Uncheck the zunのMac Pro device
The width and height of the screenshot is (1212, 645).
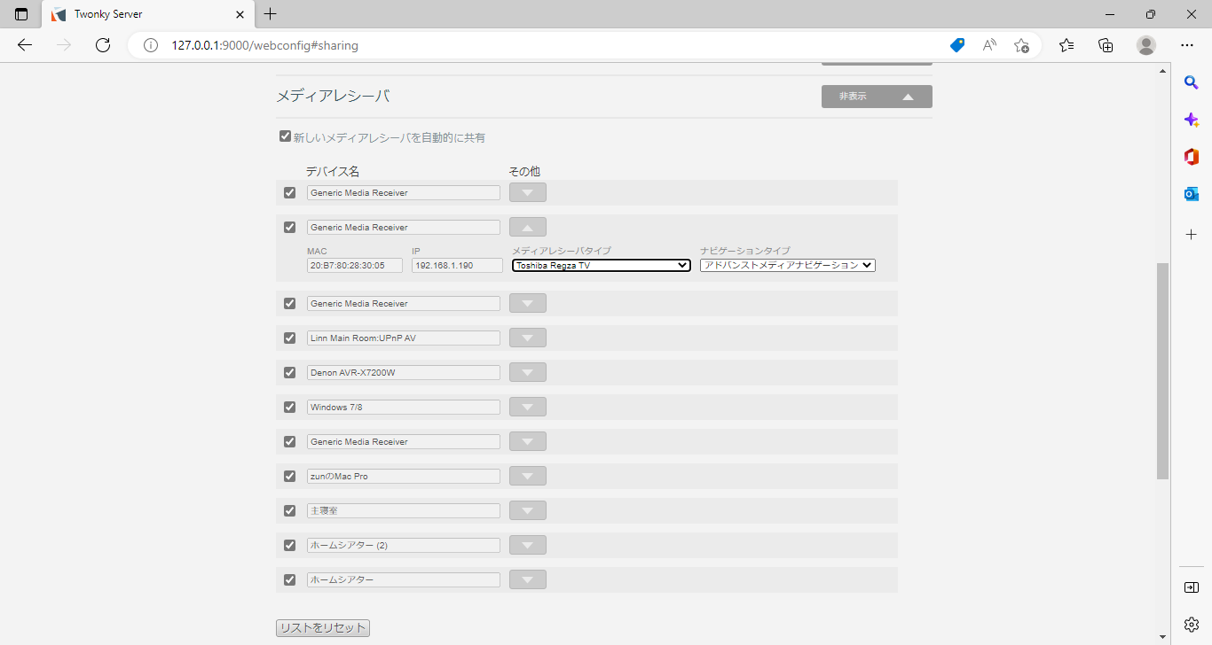pos(289,476)
